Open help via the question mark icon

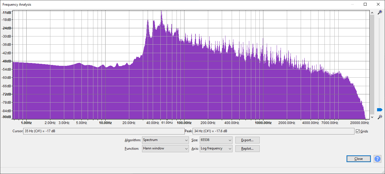coord(377,159)
